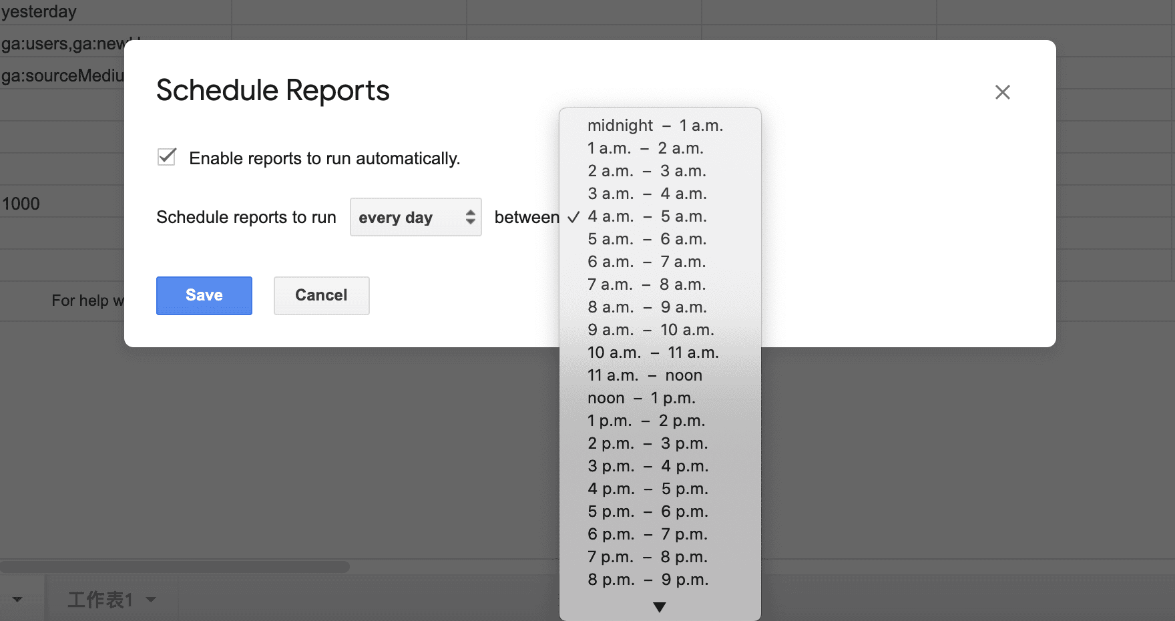Screen dimensions: 1175x621
Task: Click Save button
Action: click(204, 295)
